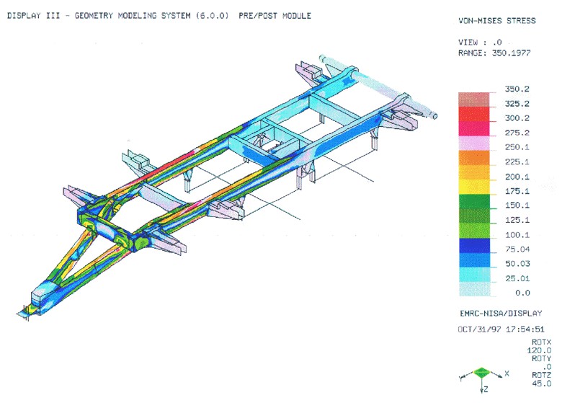
Task: Click the pink 275.2 legend color band
Action: 474,129
